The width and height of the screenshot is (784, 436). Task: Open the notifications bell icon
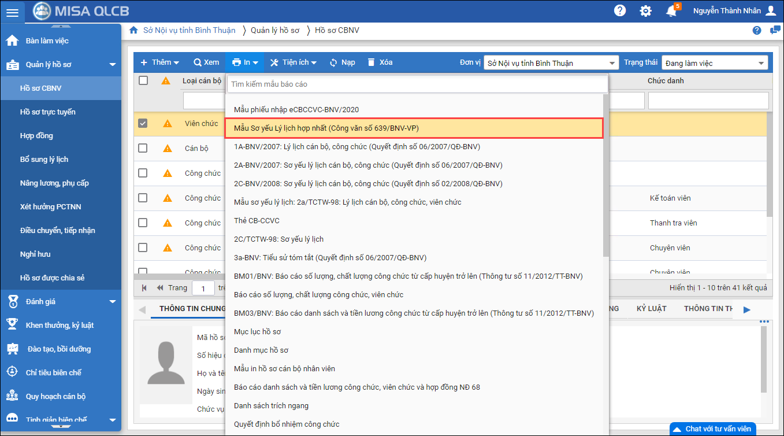click(x=671, y=11)
